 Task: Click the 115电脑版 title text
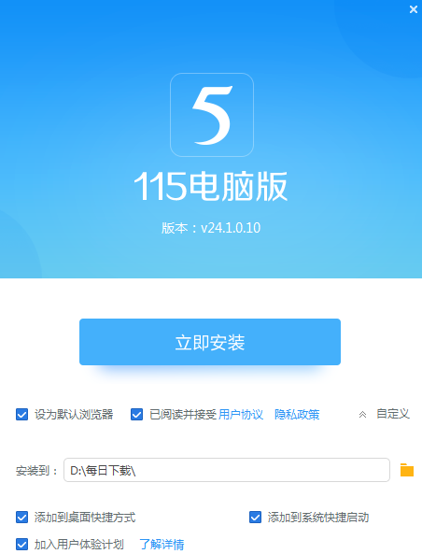point(211,186)
